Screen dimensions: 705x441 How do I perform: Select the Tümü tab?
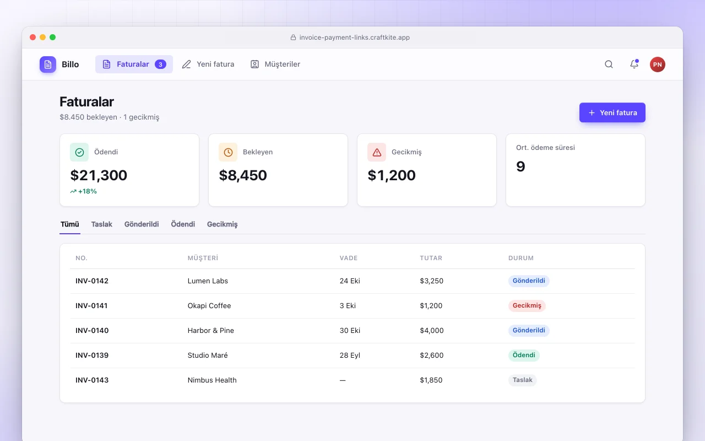click(x=70, y=224)
